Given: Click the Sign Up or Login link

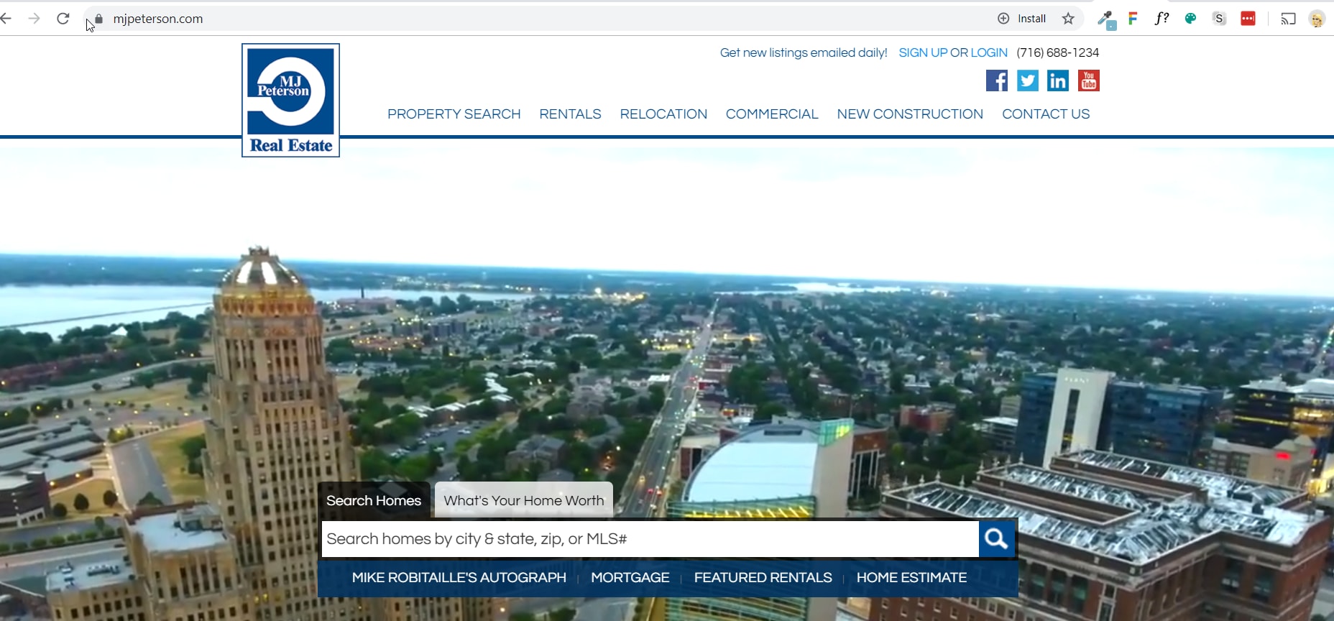Looking at the screenshot, I should click(952, 52).
